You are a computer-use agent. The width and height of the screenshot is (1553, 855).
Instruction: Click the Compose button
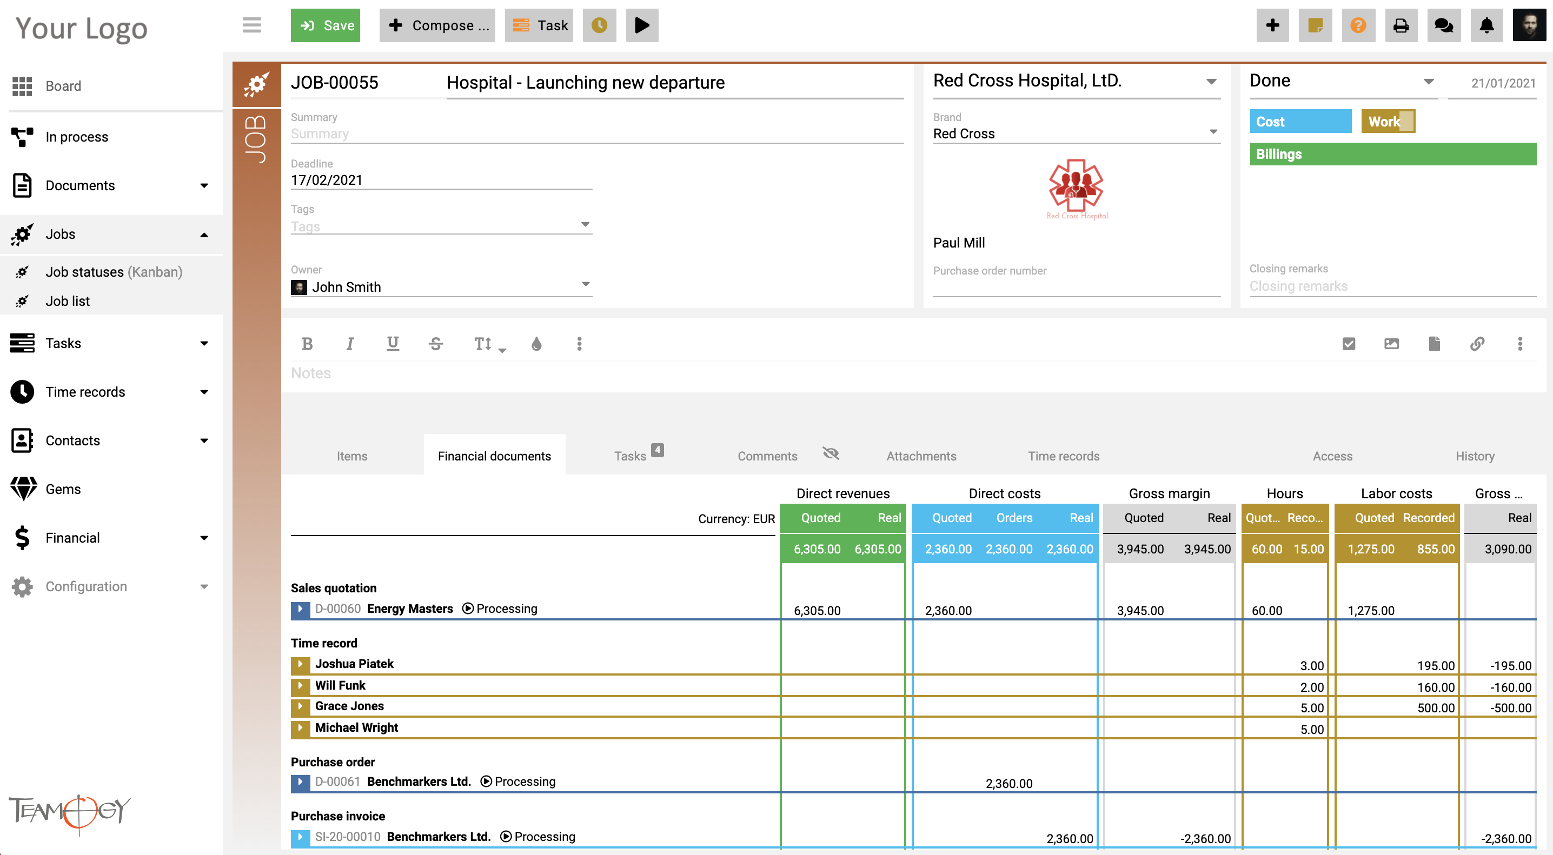[x=437, y=25]
